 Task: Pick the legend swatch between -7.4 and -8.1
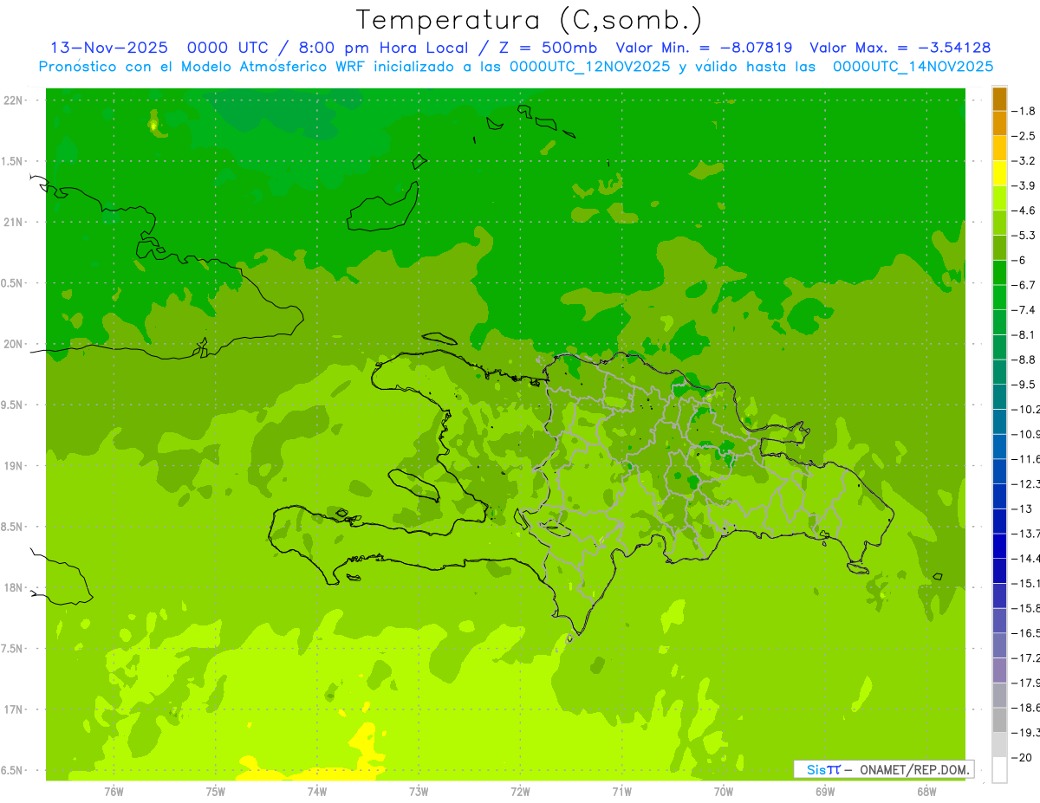(x=999, y=322)
